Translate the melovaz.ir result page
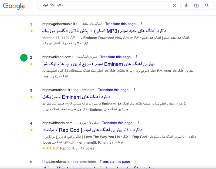The height and width of the screenshot is (169, 216). tap(115, 161)
